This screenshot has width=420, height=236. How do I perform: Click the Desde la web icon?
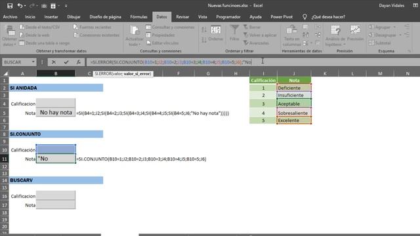(x=22, y=35)
